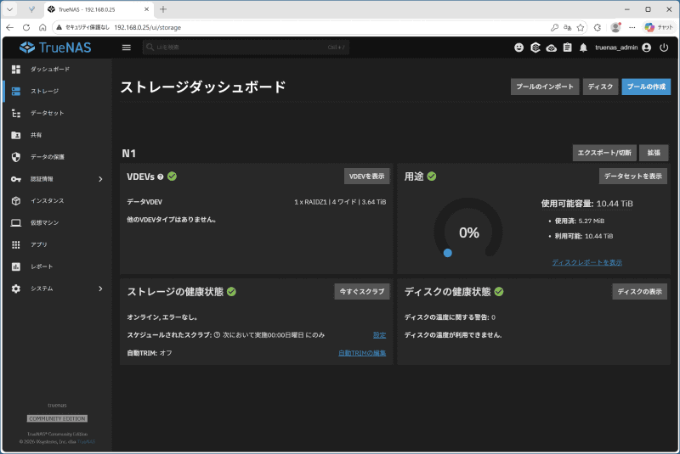Image resolution: width=680 pixels, height=454 pixels.
Task: Open レポート in the sidebar
Action: point(57,266)
